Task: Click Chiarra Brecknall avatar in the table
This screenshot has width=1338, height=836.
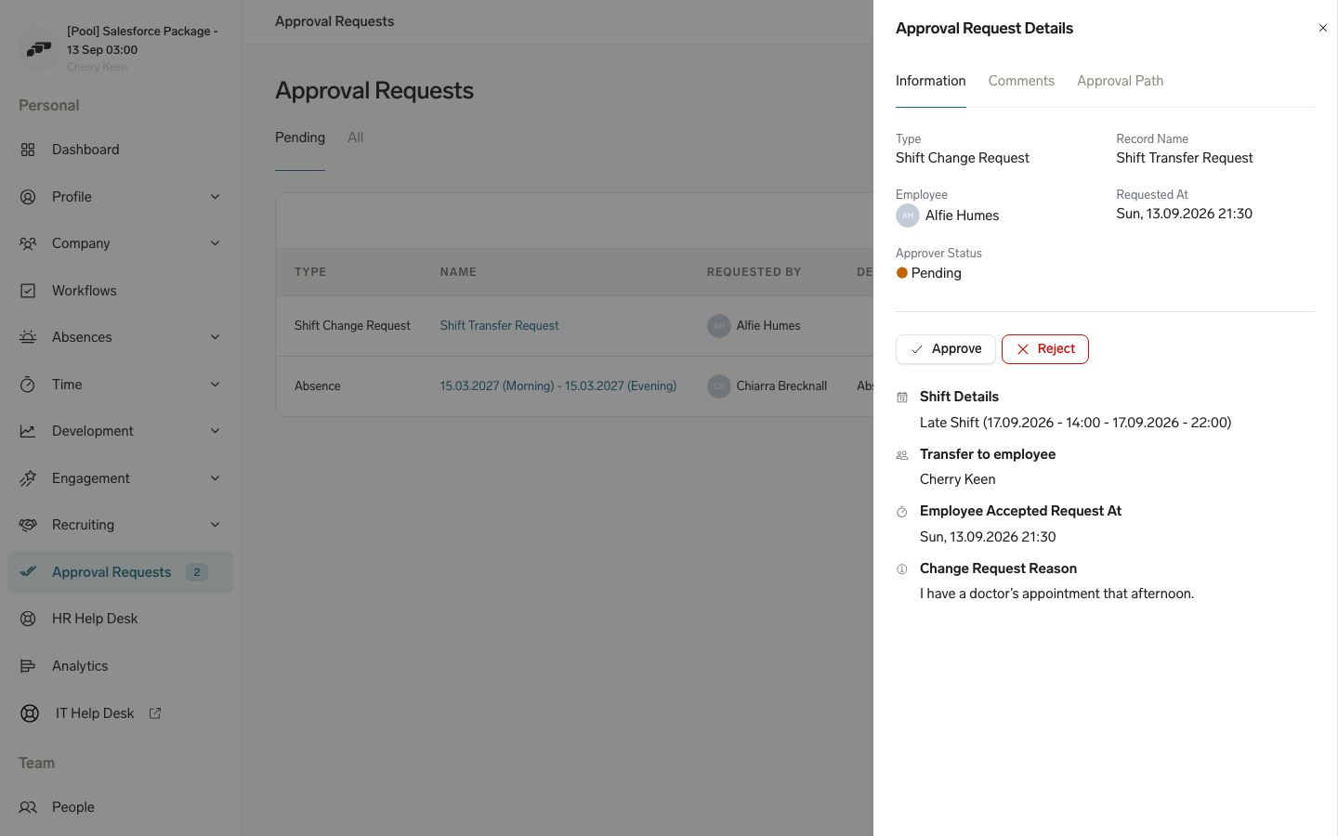Action: pos(719,386)
